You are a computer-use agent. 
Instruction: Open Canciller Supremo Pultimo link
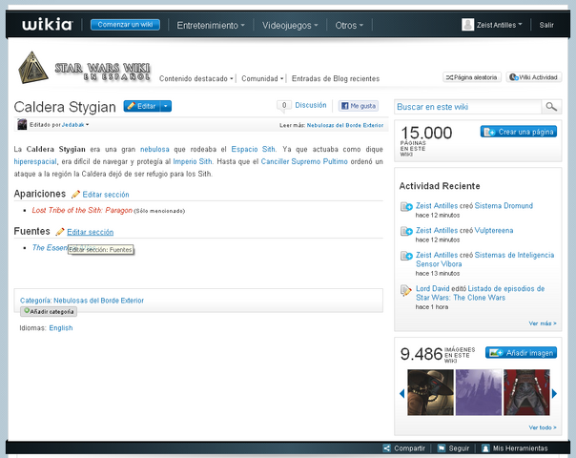tap(304, 161)
